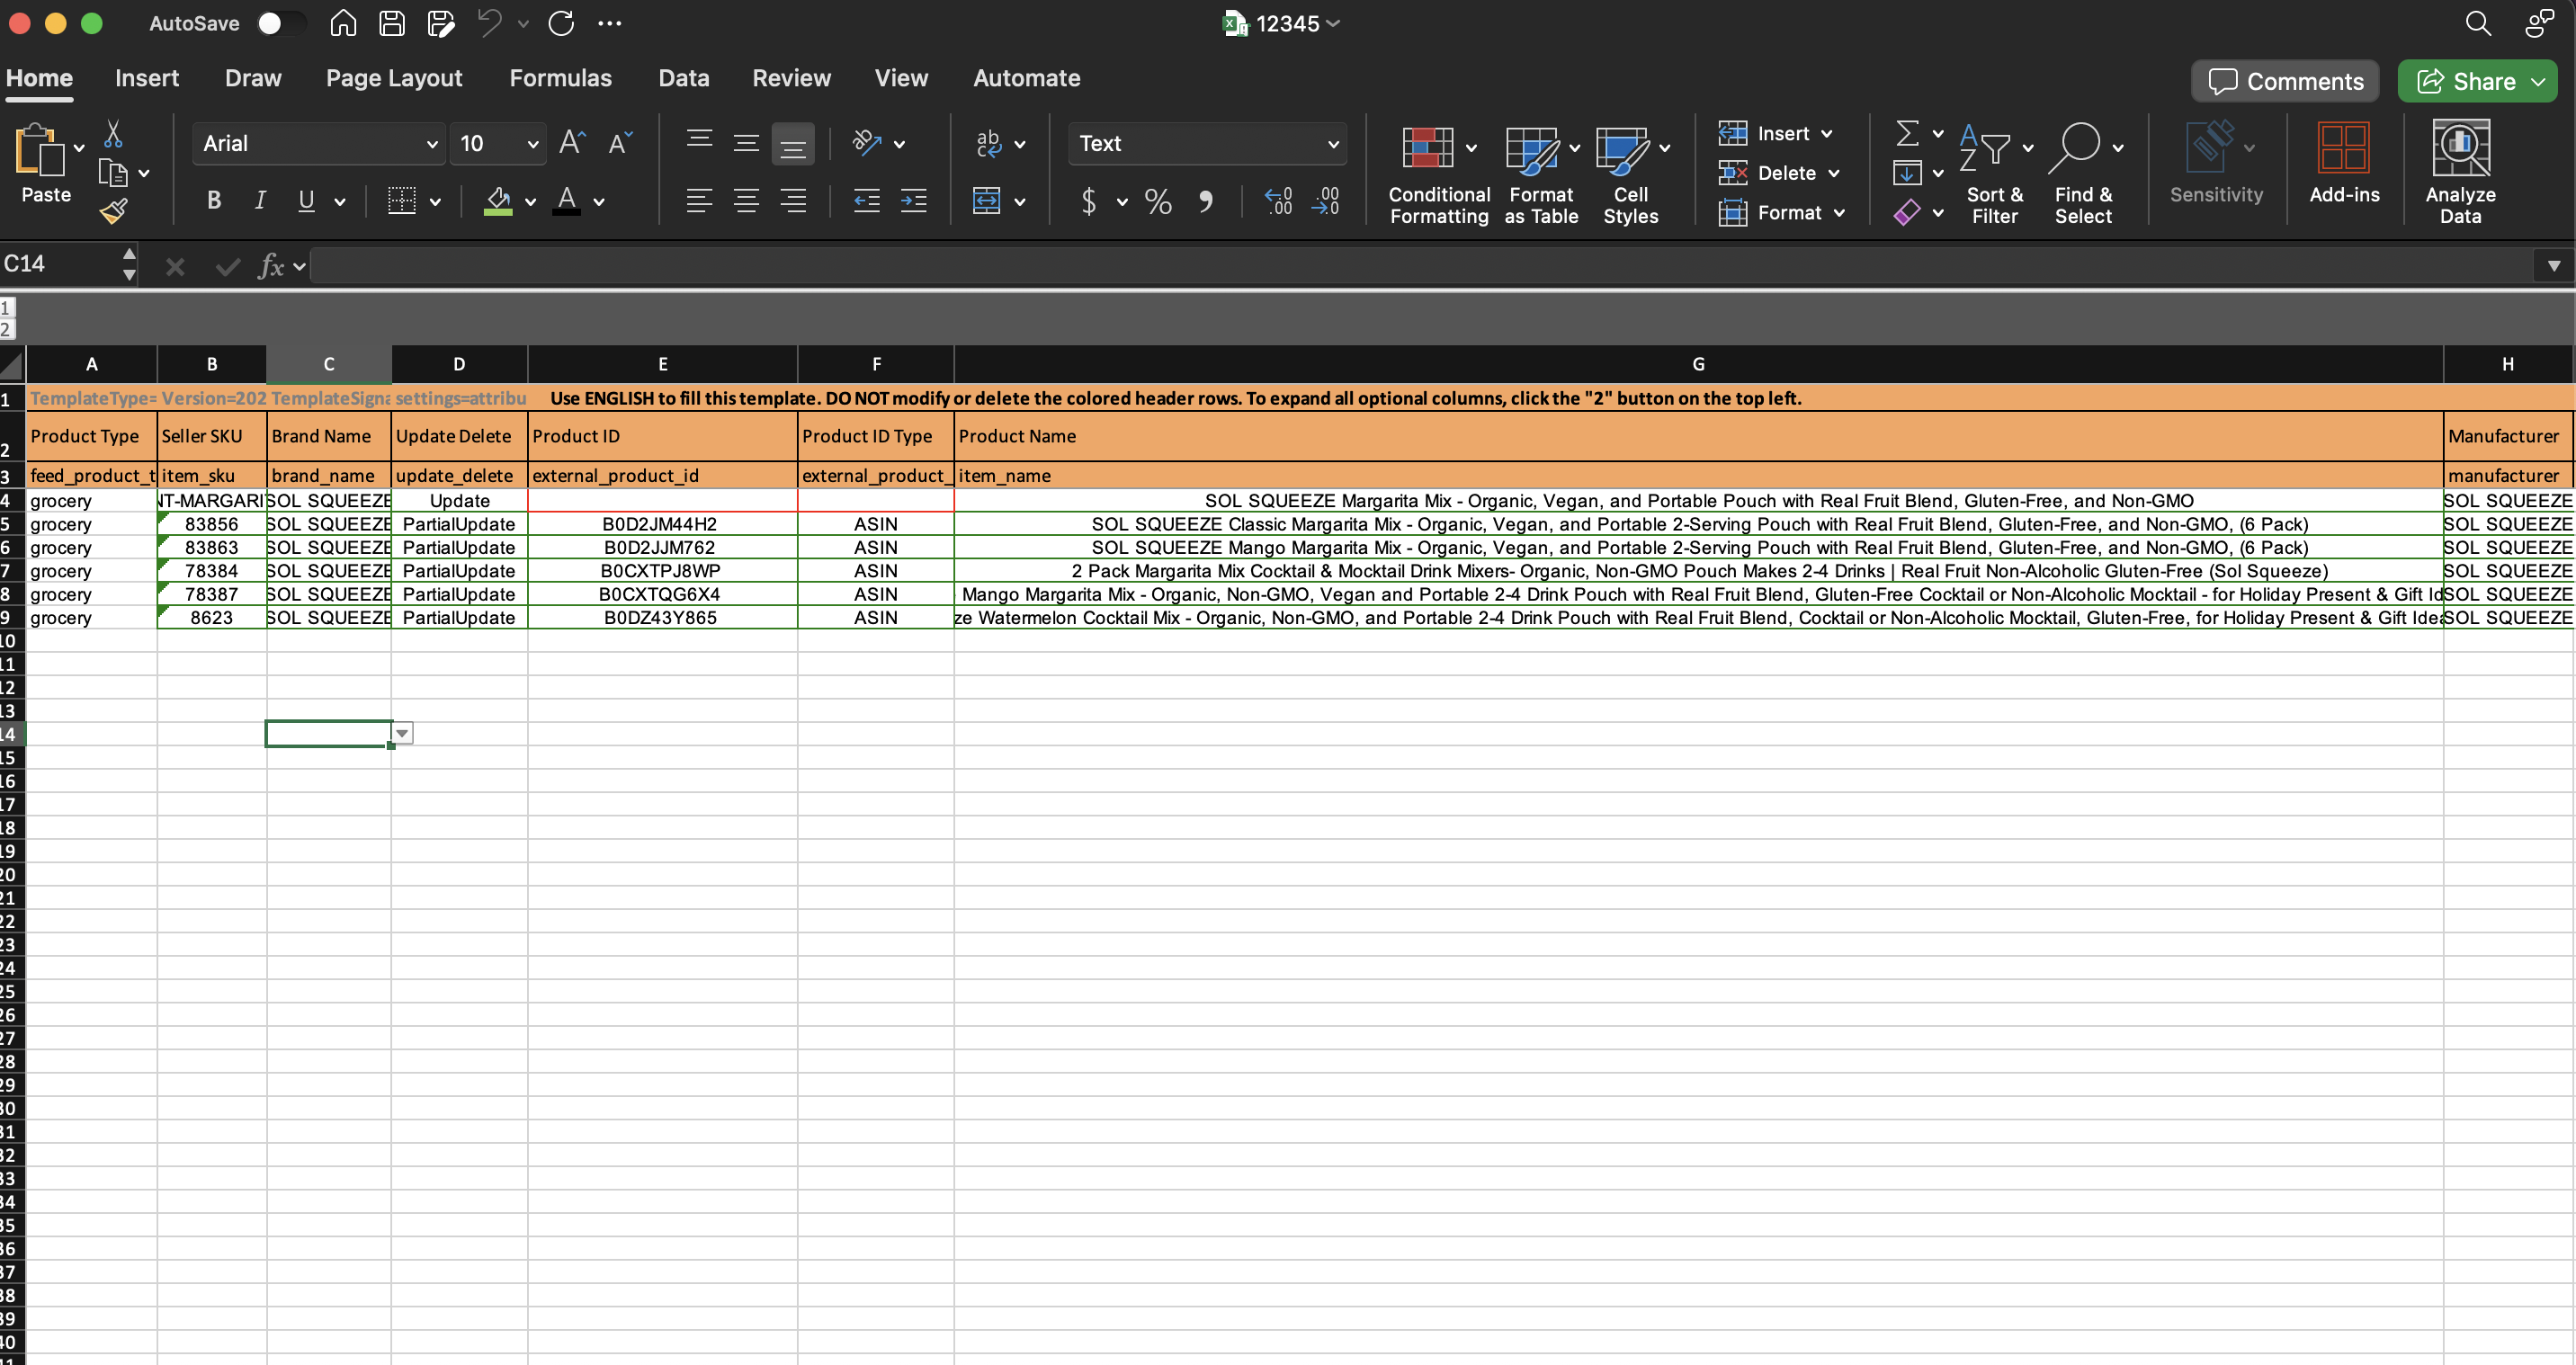The height and width of the screenshot is (1365, 2576).
Task: Click the Decrease Decimal icon
Action: [1325, 201]
